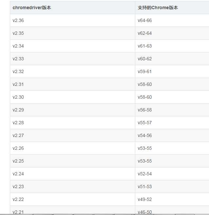Image resolution: width=209 pixels, height=215 pixels.
Task: Click the v2.30 cell
Action: click(73, 97)
